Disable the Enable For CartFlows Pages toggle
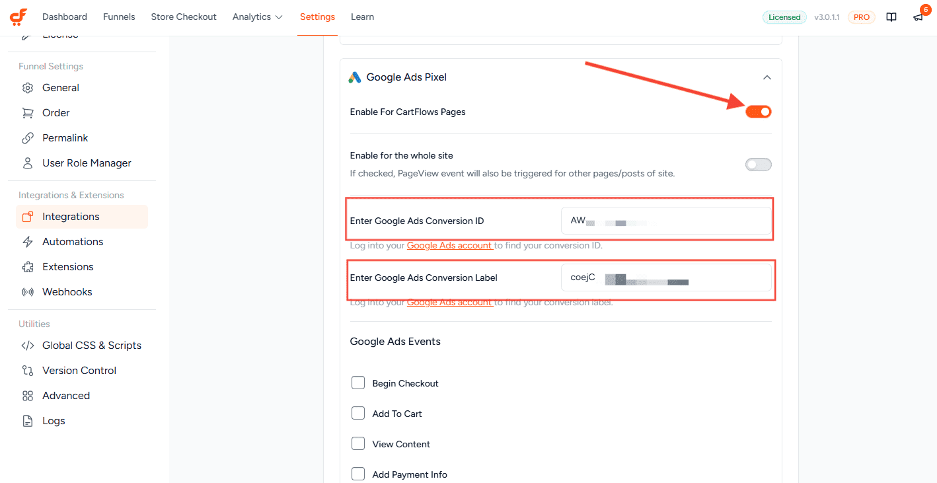 pyautogui.click(x=759, y=112)
